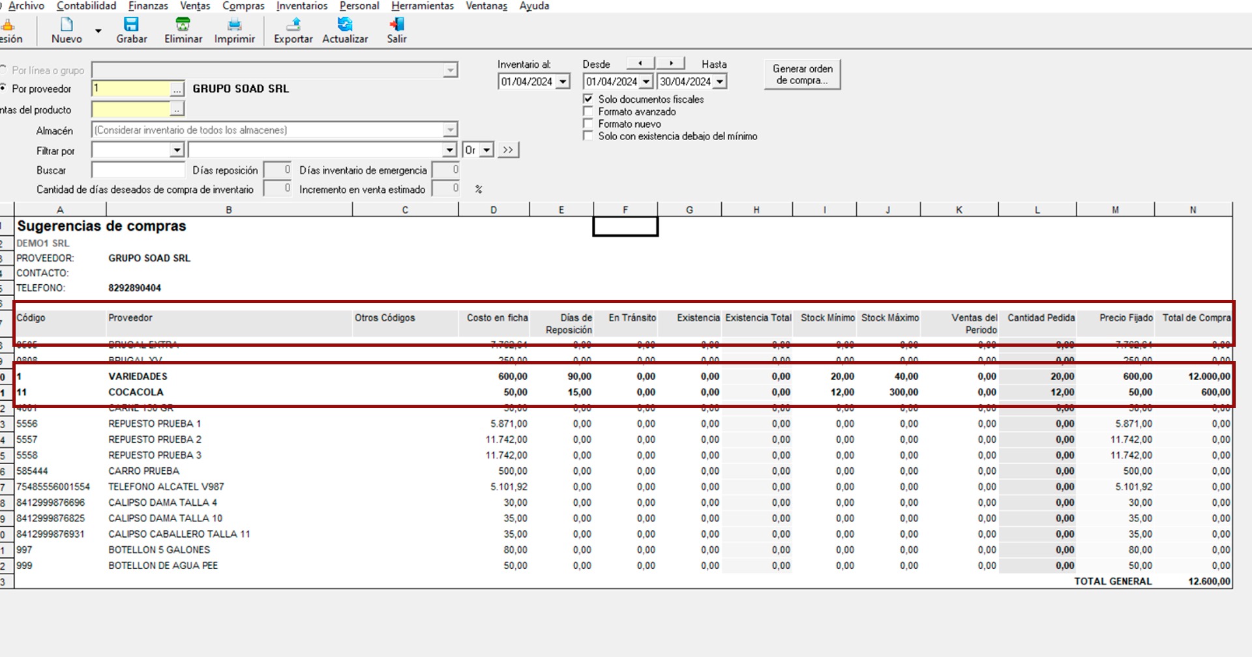Click the Salir exit icon

tap(396, 25)
